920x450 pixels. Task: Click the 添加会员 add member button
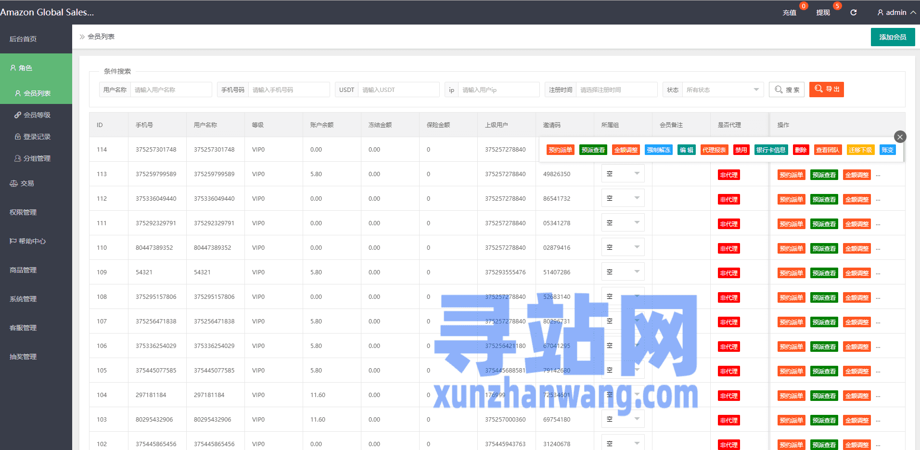point(893,37)
